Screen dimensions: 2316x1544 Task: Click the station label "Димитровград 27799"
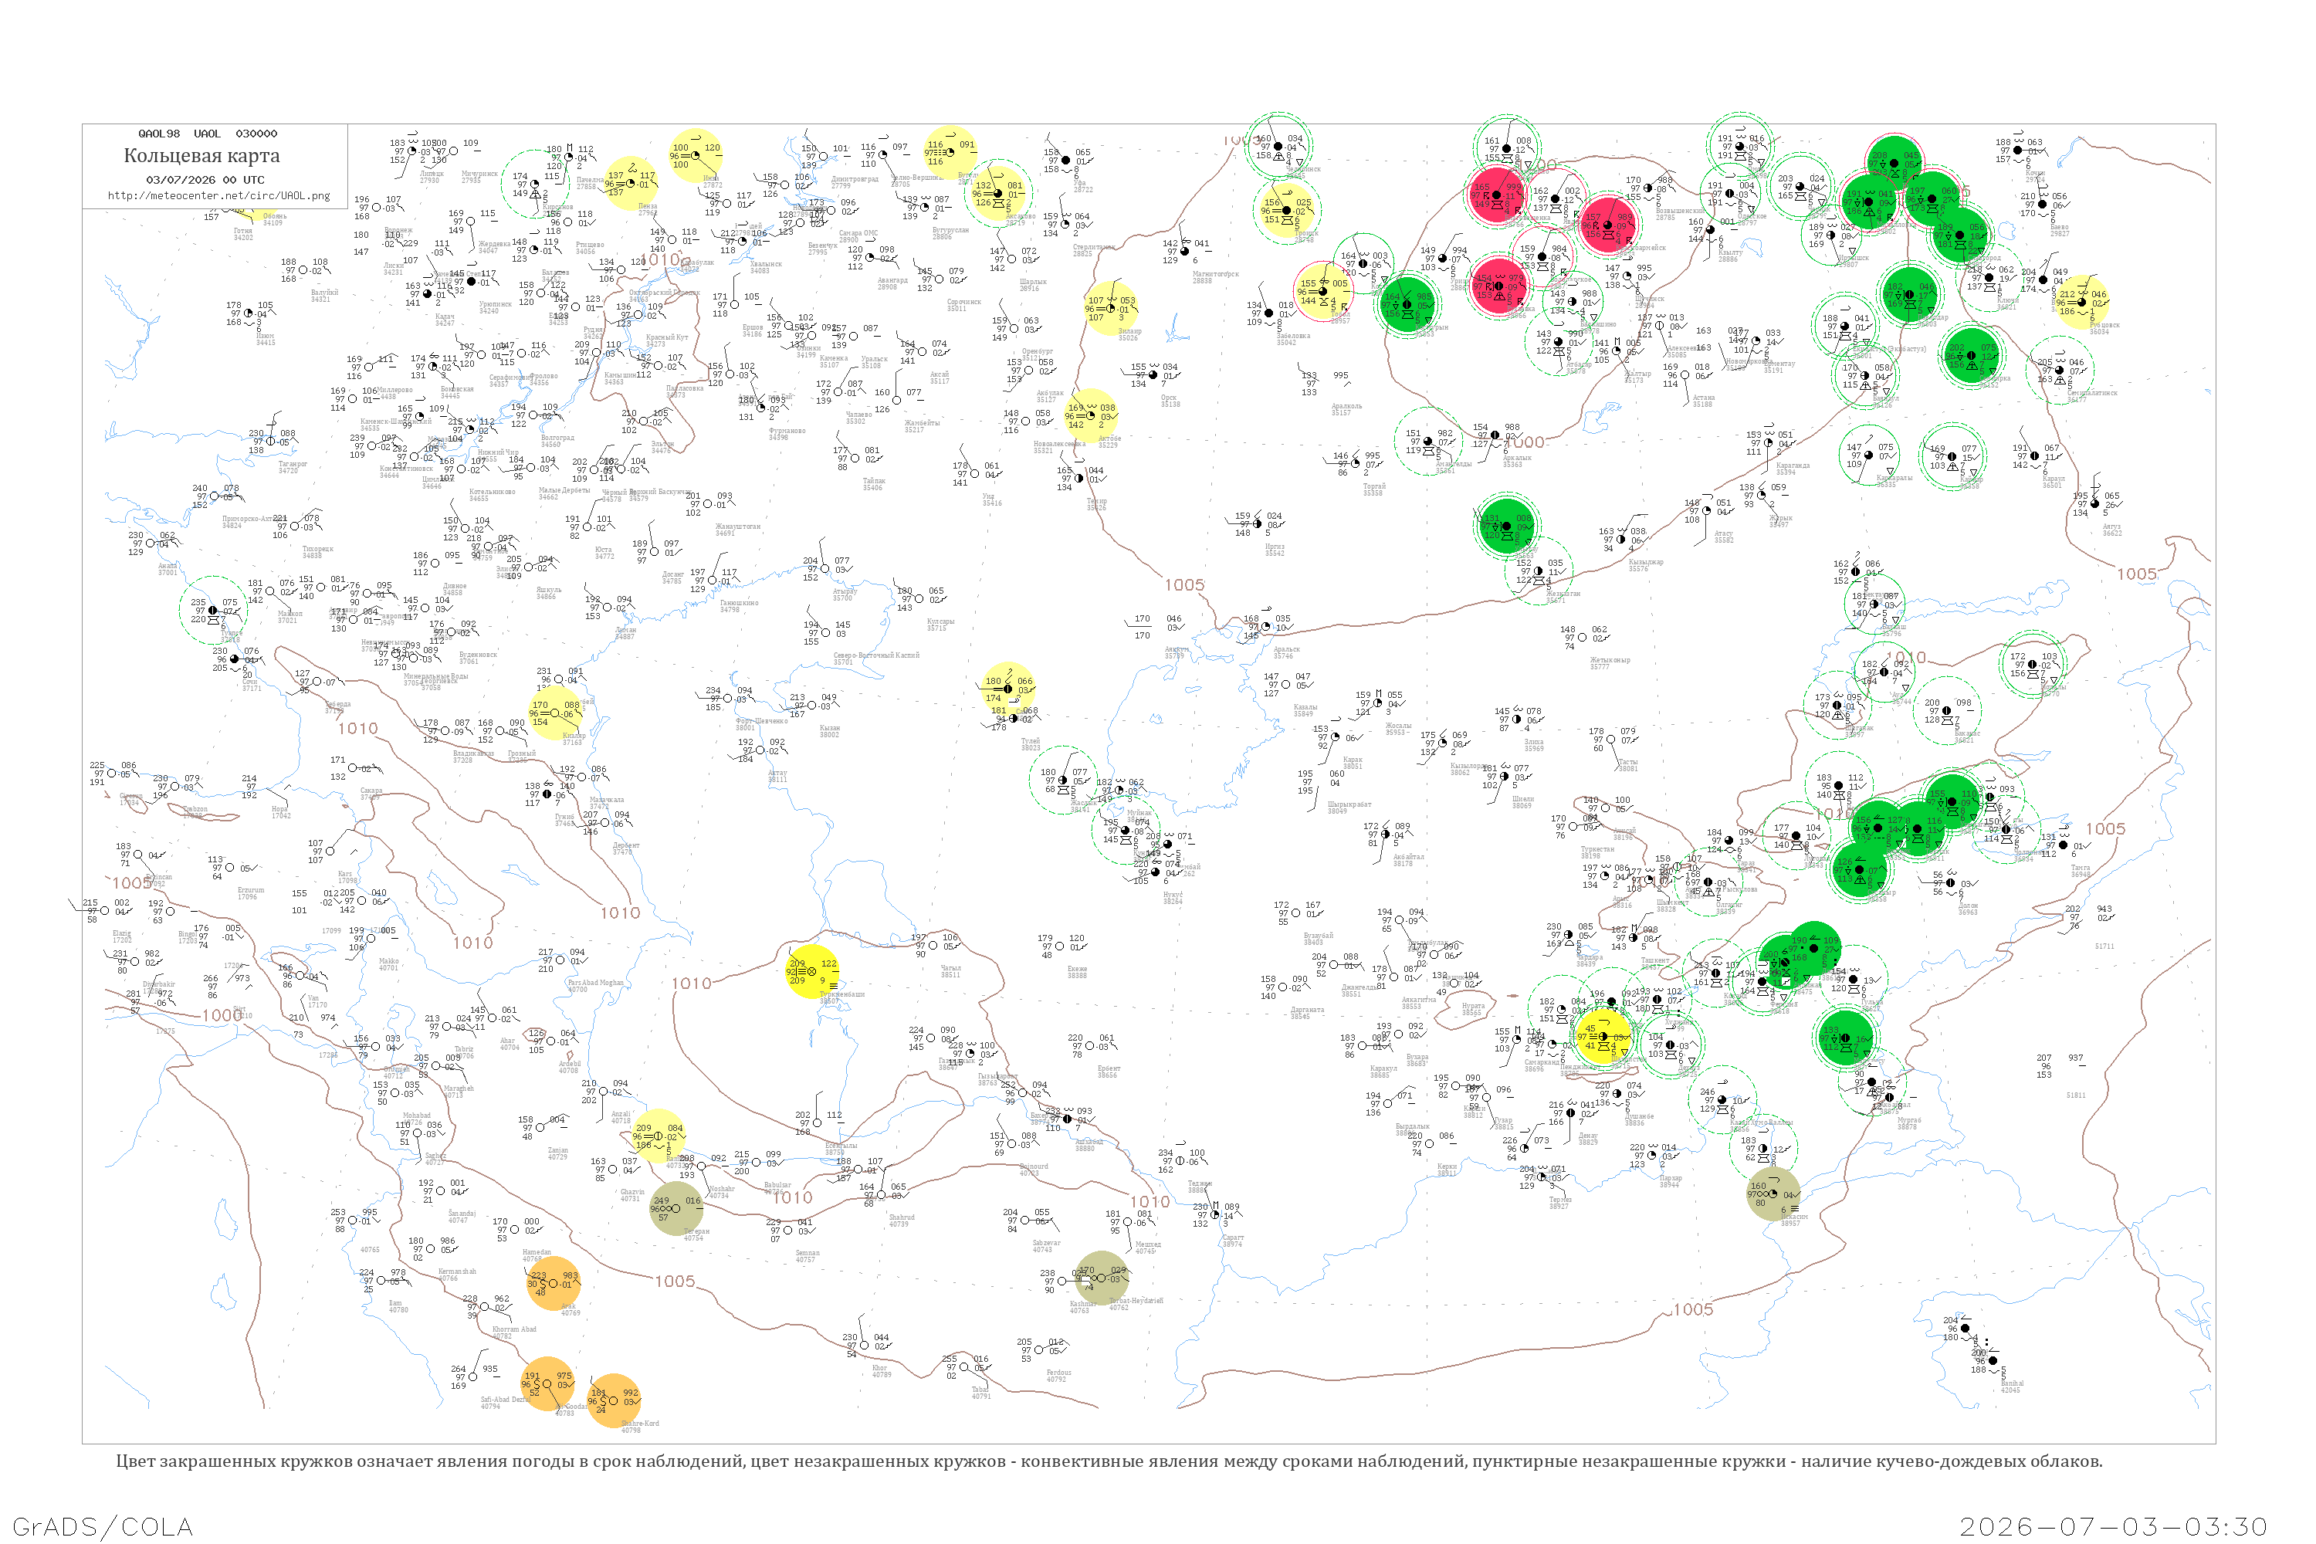tap(854, 181)
